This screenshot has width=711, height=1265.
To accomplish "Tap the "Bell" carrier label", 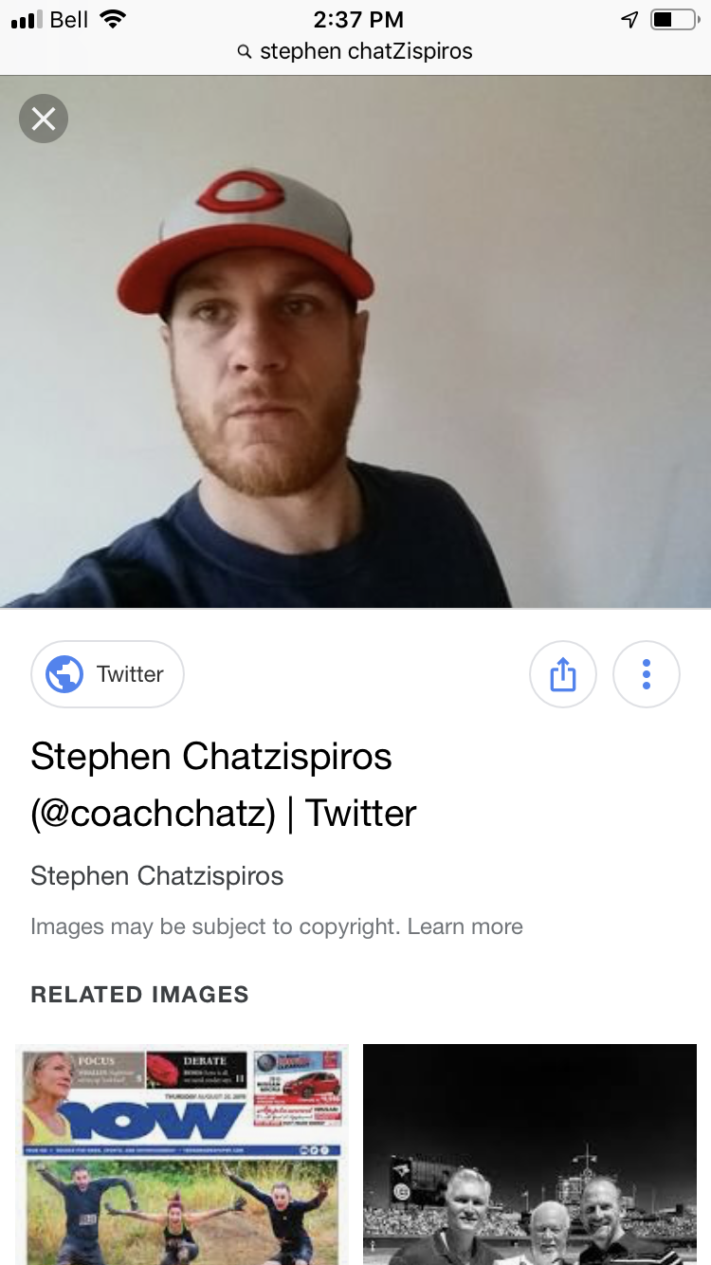I will click(x=69, y=19).
